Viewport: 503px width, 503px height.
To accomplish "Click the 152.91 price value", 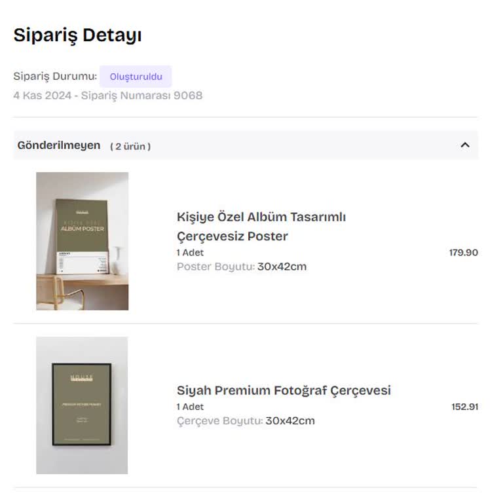I will pyautogui.click(x=464, y=407).
